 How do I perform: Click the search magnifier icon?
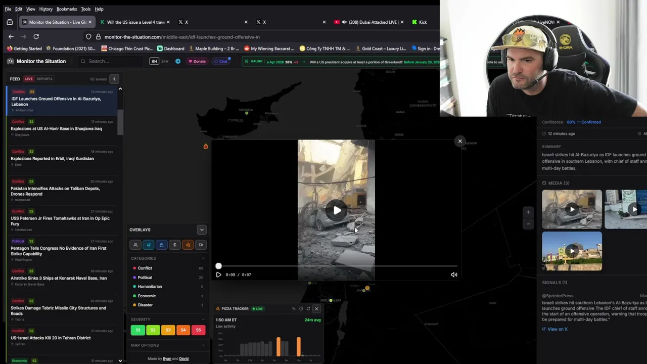(x=83, y=61)
